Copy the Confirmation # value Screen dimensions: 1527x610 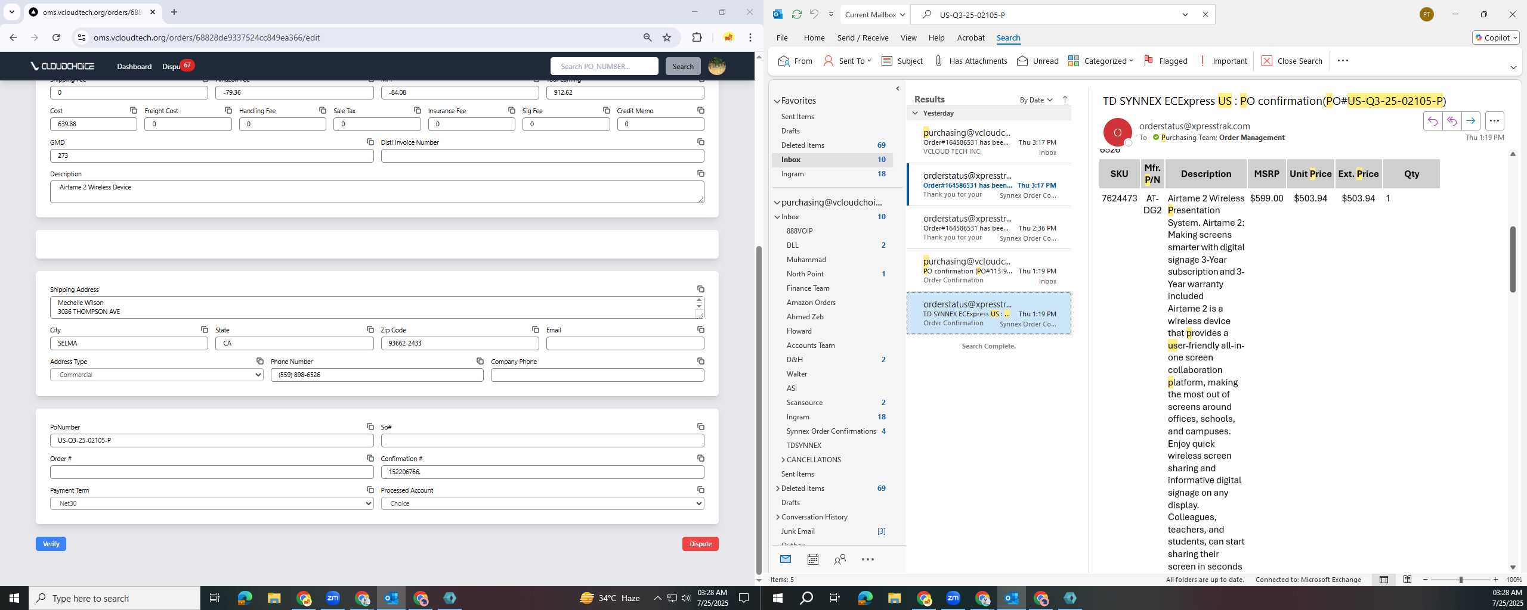(701, 458)
